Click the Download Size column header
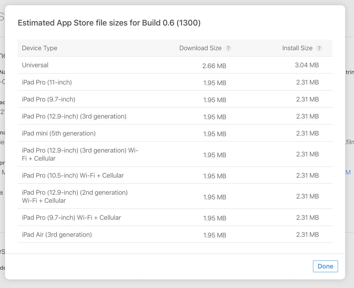 point(200,48)
